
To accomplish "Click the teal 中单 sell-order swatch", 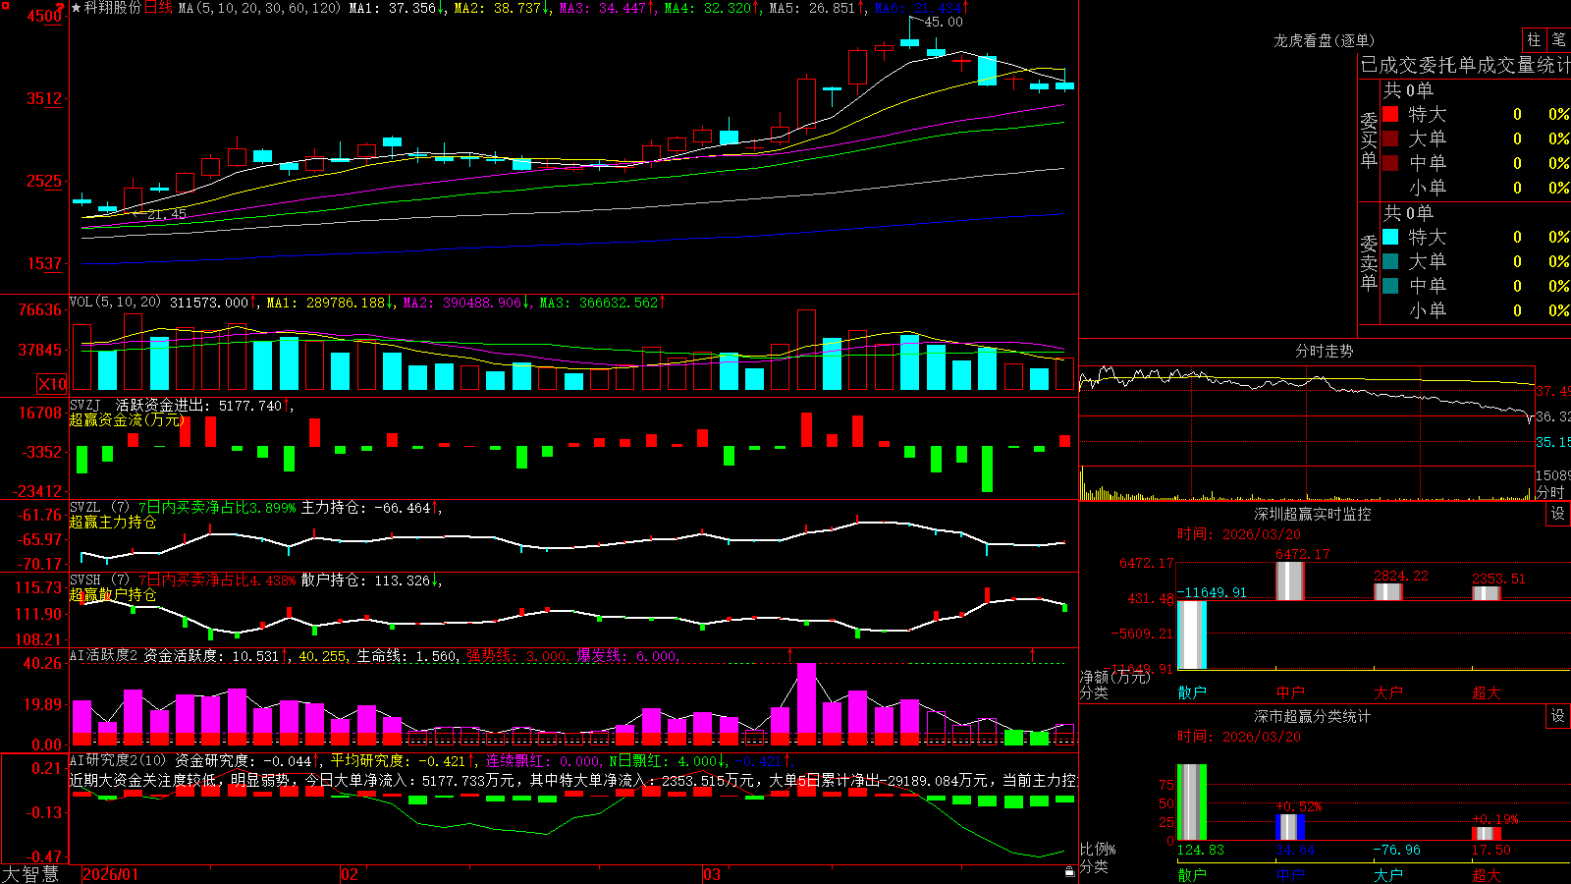I will pos(1390,286).
